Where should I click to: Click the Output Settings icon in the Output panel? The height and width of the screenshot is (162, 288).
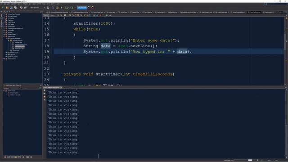45,100
